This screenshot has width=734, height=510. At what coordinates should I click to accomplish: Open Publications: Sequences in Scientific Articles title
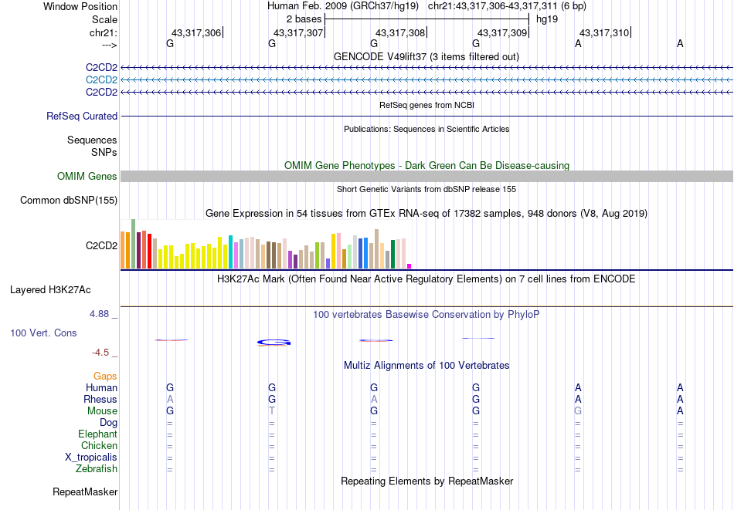coord(426,129)
